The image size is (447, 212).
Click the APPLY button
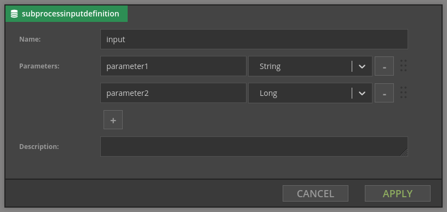[x=398, y=193]
